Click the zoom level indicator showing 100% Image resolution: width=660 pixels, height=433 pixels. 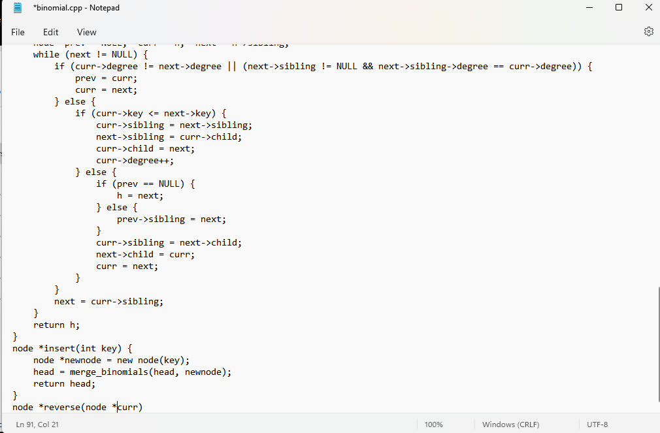coord(434,424)
